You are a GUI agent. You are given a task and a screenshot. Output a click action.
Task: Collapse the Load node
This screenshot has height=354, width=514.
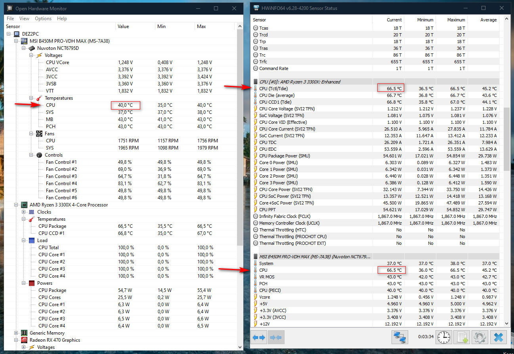pyautogui.click(x=24, y=240)
